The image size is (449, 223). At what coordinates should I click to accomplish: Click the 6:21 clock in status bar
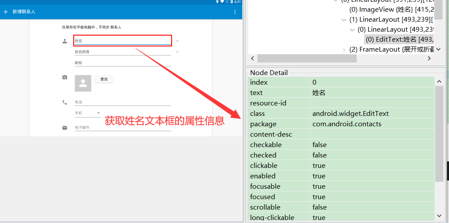[238, 2]
